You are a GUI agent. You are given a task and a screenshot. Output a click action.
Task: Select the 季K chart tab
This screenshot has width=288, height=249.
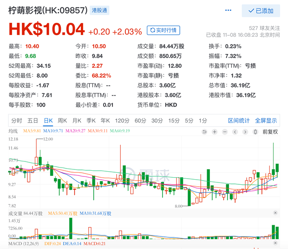[x=91, y=121]
